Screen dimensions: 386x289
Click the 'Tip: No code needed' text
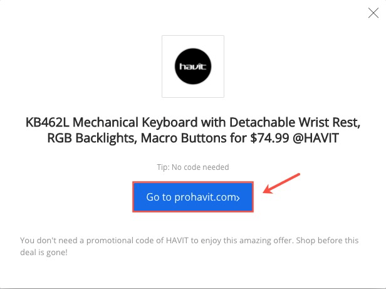pos(193,167)
